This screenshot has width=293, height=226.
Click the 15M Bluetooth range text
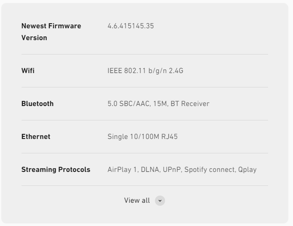point(160,103)
